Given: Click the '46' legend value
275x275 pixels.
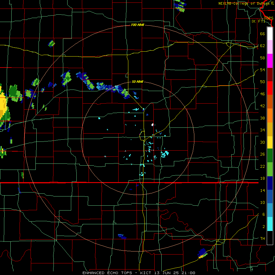Looking at the screenshot, I should pyautogui.click(x=262, y=94).
